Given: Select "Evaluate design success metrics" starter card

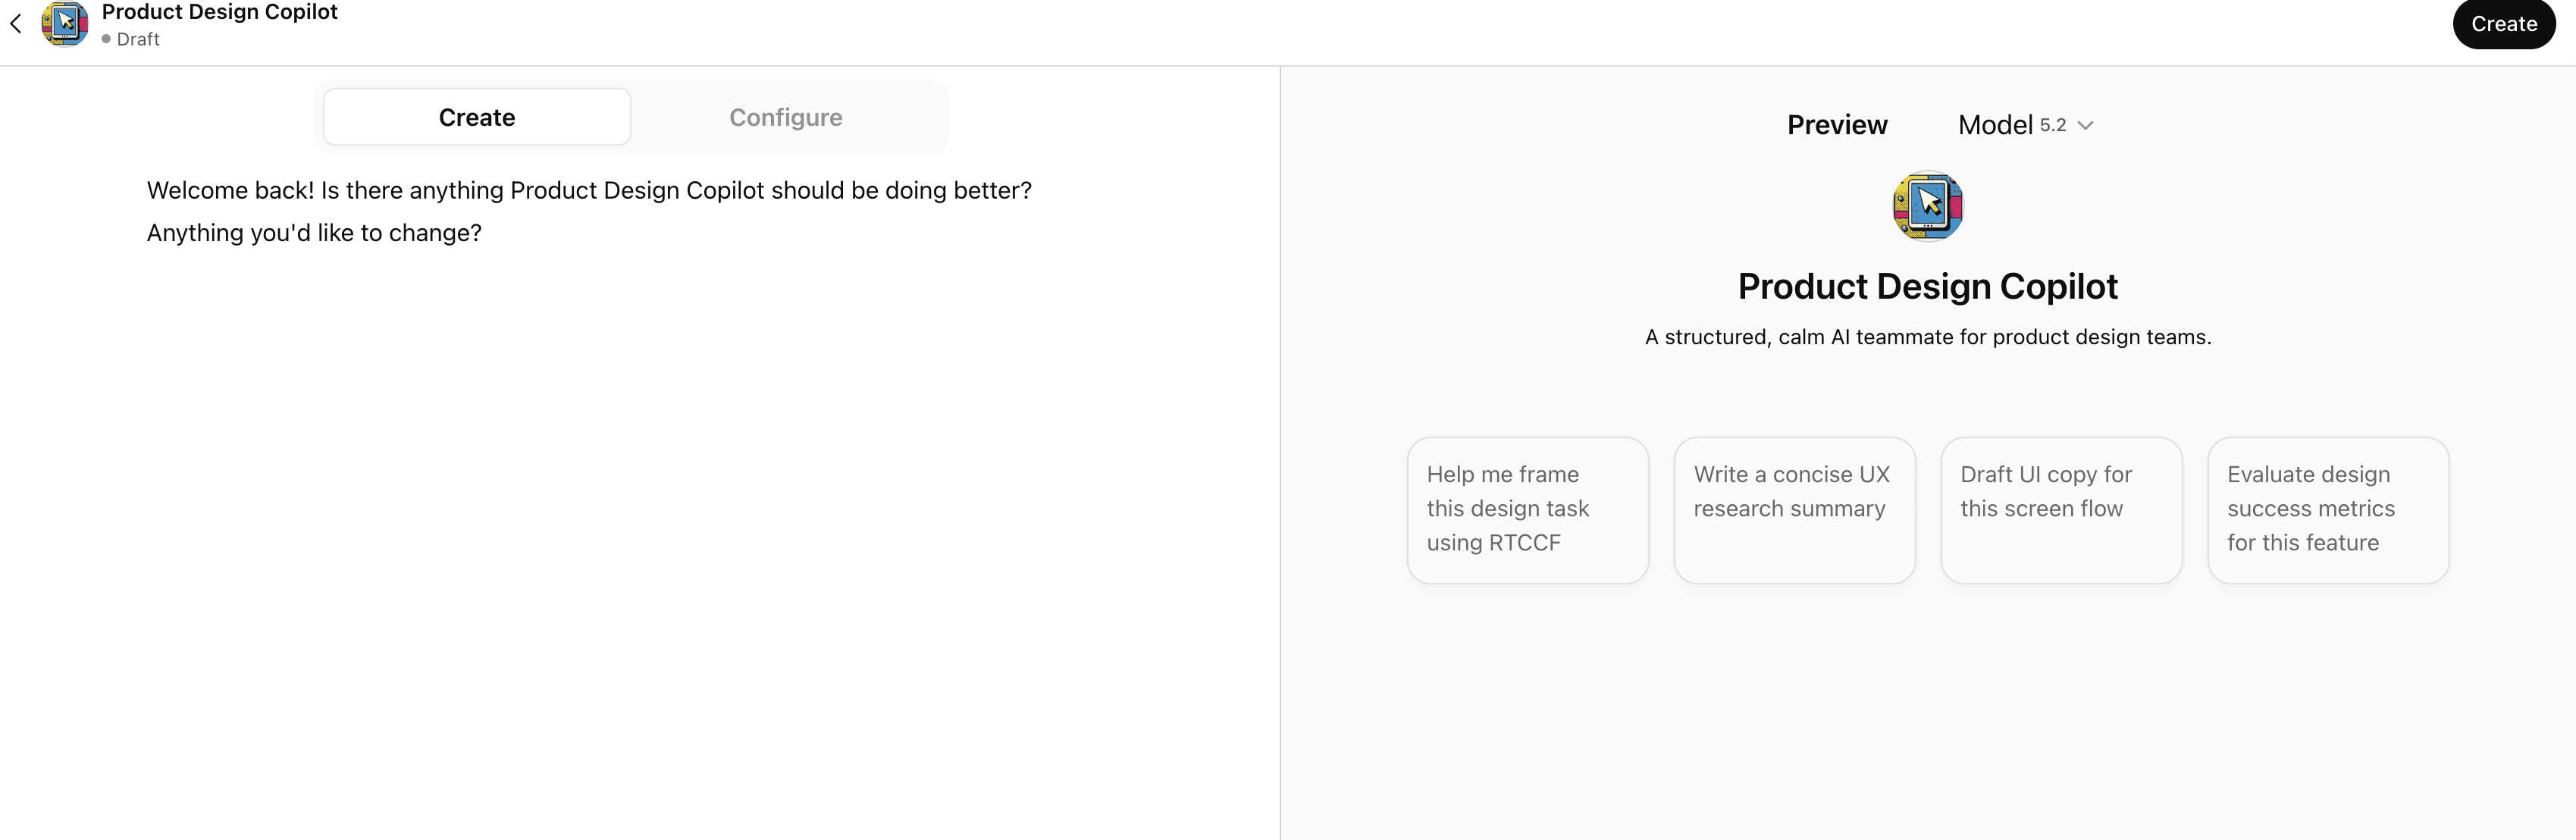Looking at the screenshot, I should click(2328, 509).
